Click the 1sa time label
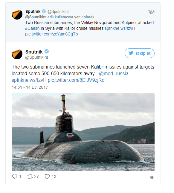Viewport: 174px width, 193px height. pyautogui.click(x=151, y=11)
